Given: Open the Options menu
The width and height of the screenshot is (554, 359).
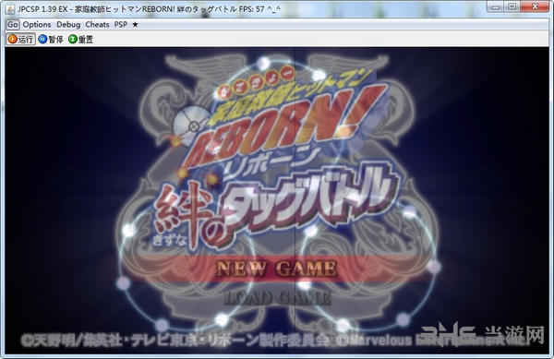Looking at the screenshot, I should [x=37, y=25].
